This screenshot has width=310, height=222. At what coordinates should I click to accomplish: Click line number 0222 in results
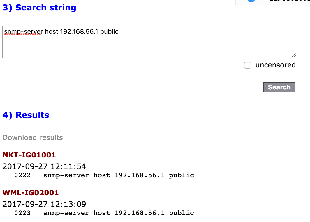coord(22,175)
